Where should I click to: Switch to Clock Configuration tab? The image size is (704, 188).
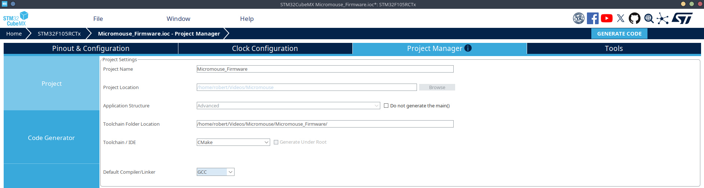(265, 48)
